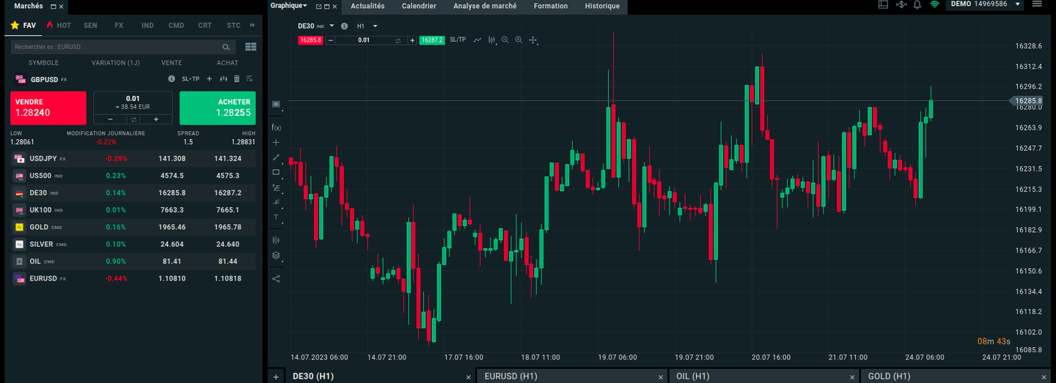Open the STC stocks tab
This screenshot has height=383, width=1056.
(x=233, y=25)
